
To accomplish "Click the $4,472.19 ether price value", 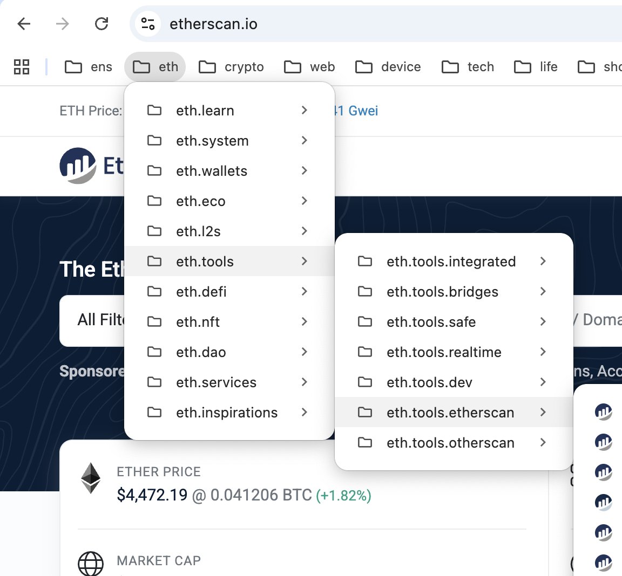I will coord(152,495).
